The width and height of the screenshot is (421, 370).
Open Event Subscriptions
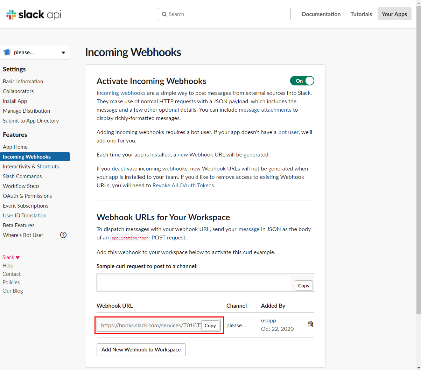pyautogui.click(x=26, y=205)
